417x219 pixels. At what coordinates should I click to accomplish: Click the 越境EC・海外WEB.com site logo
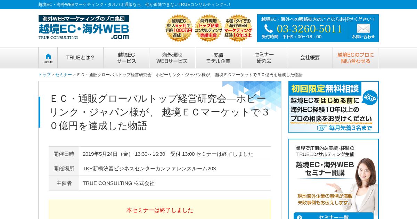(84, 27)
